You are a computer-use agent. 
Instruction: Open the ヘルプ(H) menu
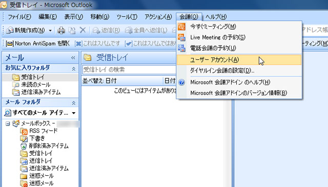[216, 17]
